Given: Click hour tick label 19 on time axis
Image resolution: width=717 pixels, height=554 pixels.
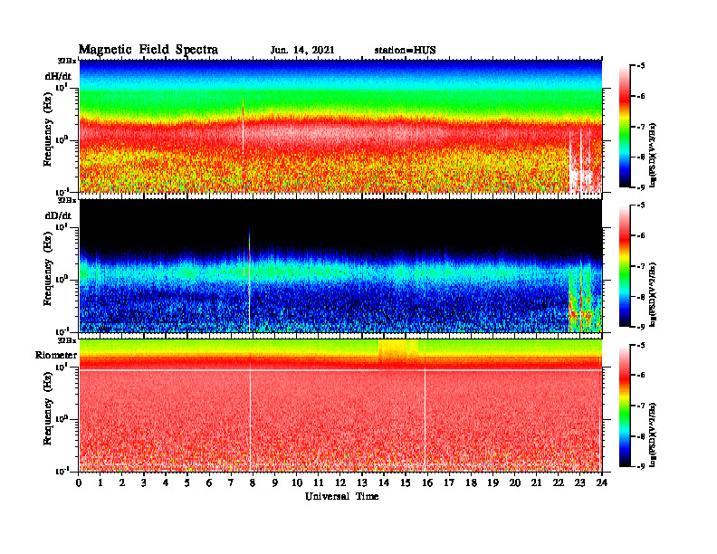Looking at the screenshot, I should [x=492, y=483].
